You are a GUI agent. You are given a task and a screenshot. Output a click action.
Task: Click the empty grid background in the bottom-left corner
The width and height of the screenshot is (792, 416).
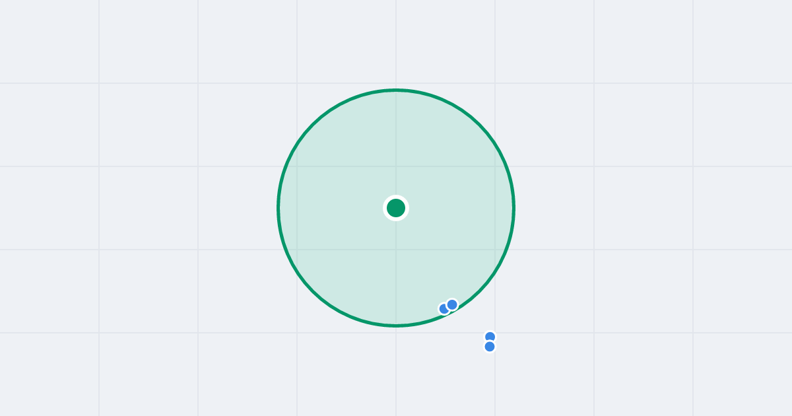[x=49, y=374]
